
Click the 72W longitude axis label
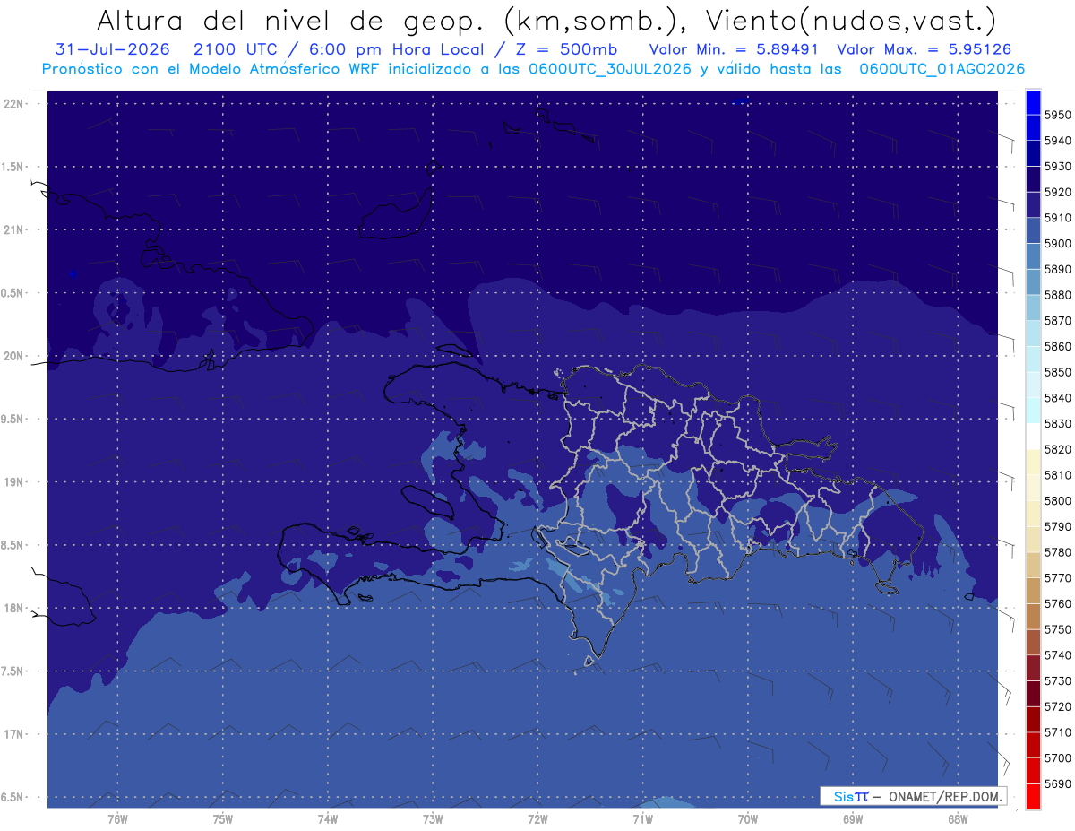(538, 819)
